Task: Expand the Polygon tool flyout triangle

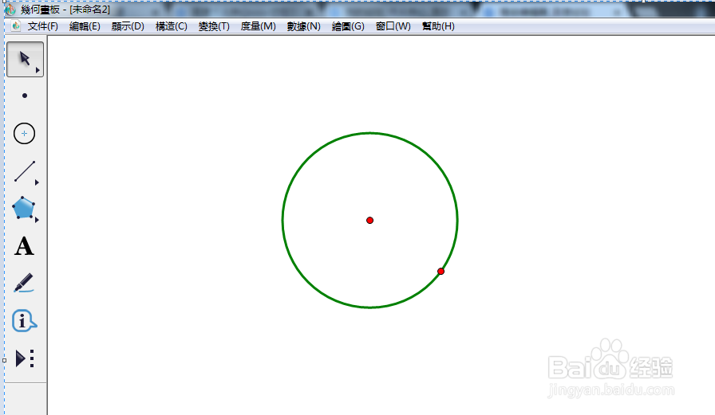Action: 37,220
